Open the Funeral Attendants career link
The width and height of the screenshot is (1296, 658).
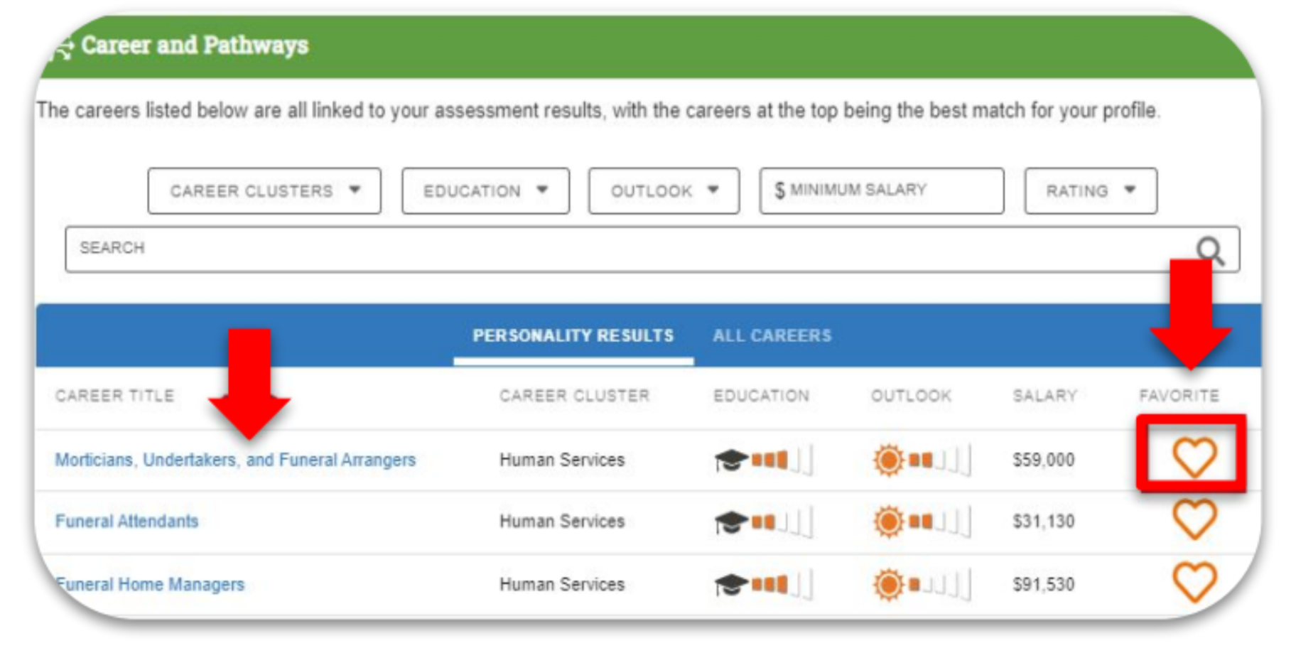coord(126,521)
